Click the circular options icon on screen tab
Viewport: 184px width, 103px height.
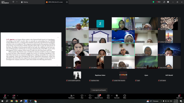coord(67,2)
